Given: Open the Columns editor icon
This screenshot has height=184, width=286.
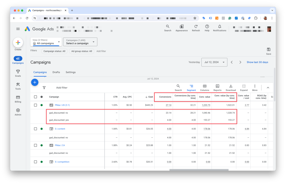Looking at the screenshot, I should pyautogui.click(x=204, y=86).
